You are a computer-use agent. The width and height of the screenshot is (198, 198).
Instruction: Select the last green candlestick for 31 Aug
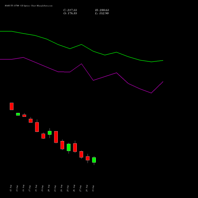tap(94, 160)
